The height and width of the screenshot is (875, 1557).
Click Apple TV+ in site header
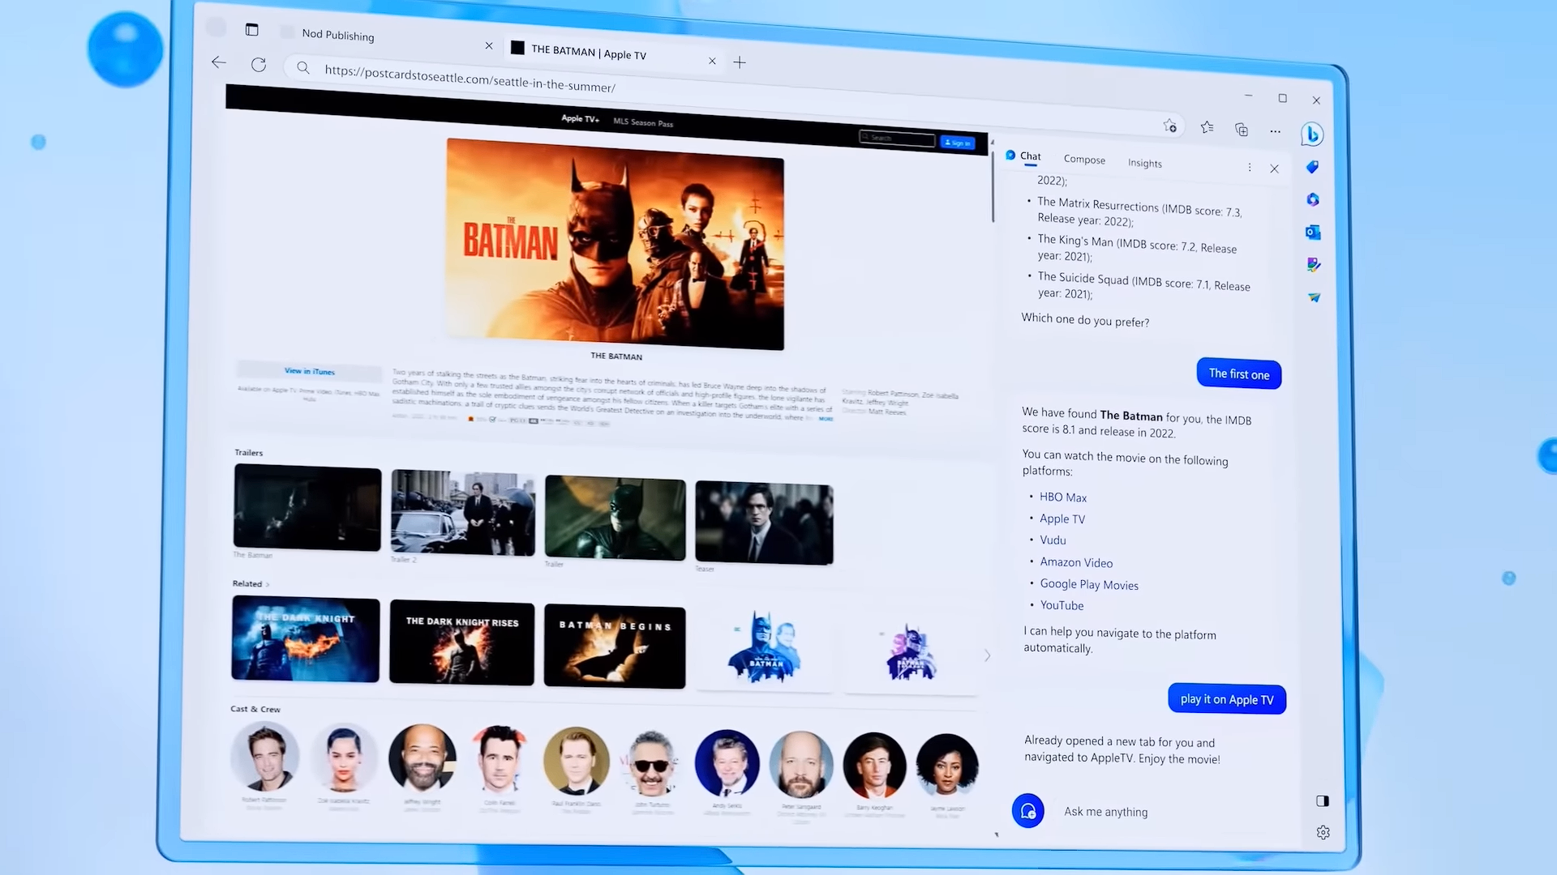click(580, 118)
